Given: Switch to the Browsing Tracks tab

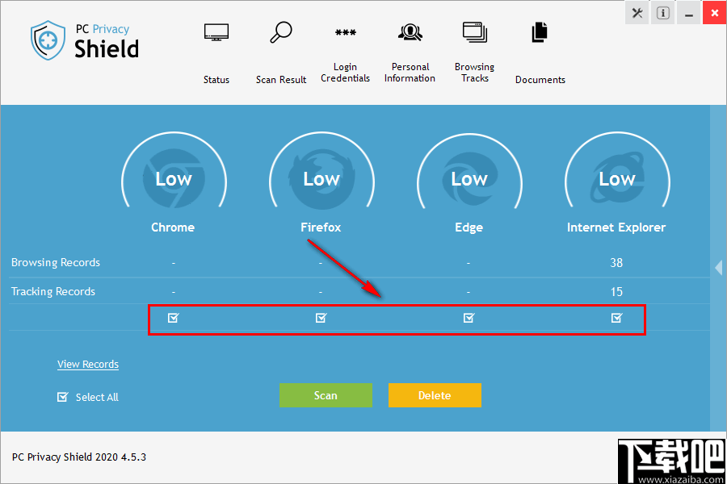Looking at the screenshot, I should coord(474,52).
